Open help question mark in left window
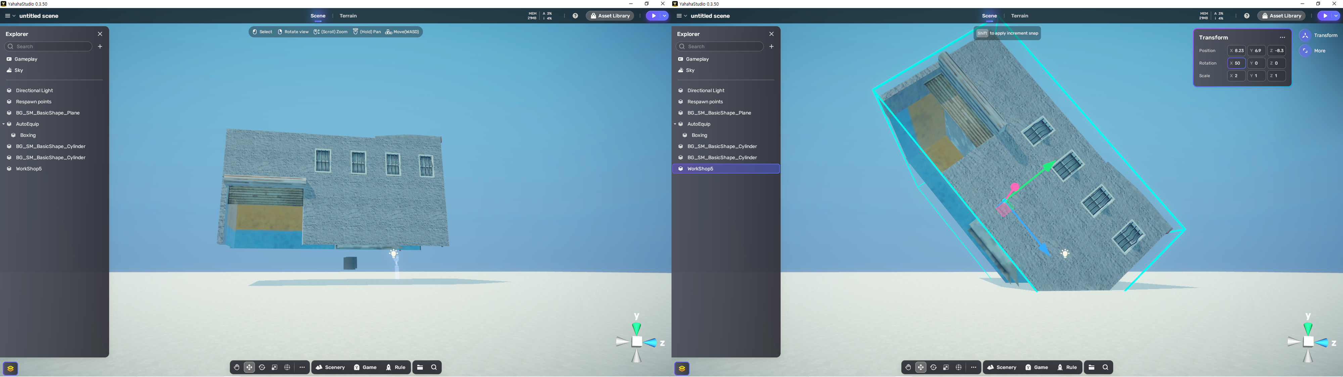The width and height of the screenshot is (1343, 377). (575, 16)
